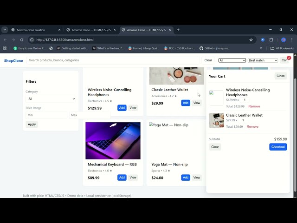Open Getting started with... bookmark
This screenshot has width=297, height=223.
click(72, 48)
